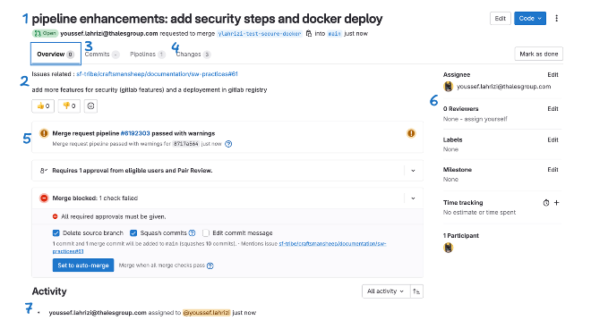Edit the Milestone

tap(552, 169)
